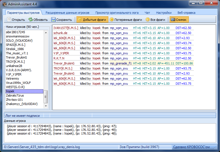
Task: Click the player list scrollbar down arrow
Action: 46,106
